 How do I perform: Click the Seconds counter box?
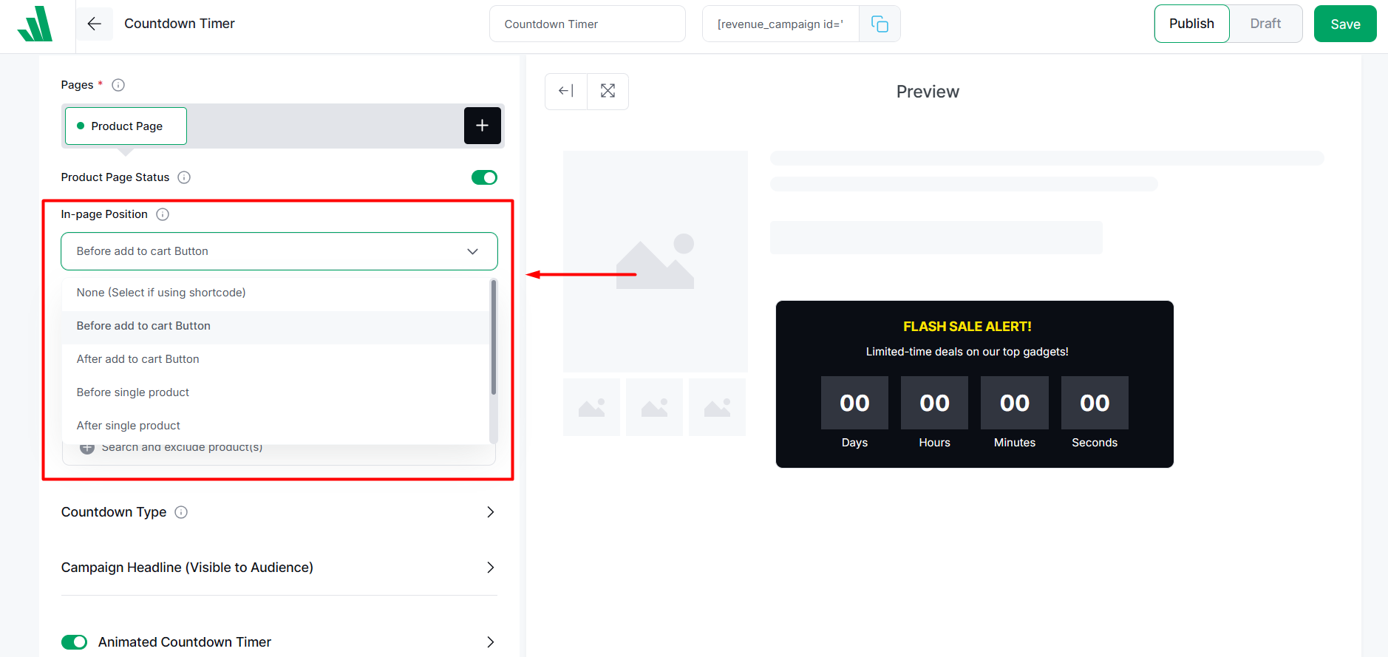(x=1095, y=403)
